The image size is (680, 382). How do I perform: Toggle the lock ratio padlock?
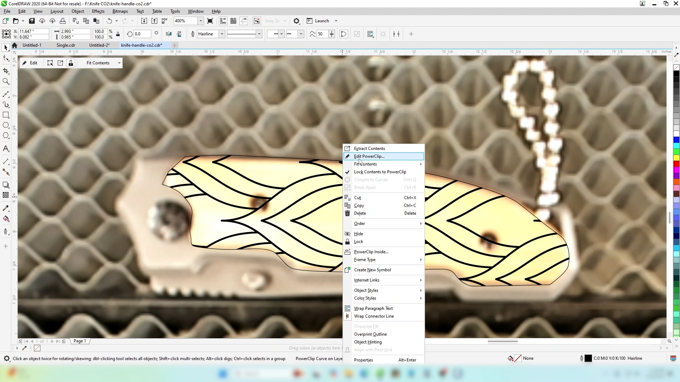[x=118, y=34]
